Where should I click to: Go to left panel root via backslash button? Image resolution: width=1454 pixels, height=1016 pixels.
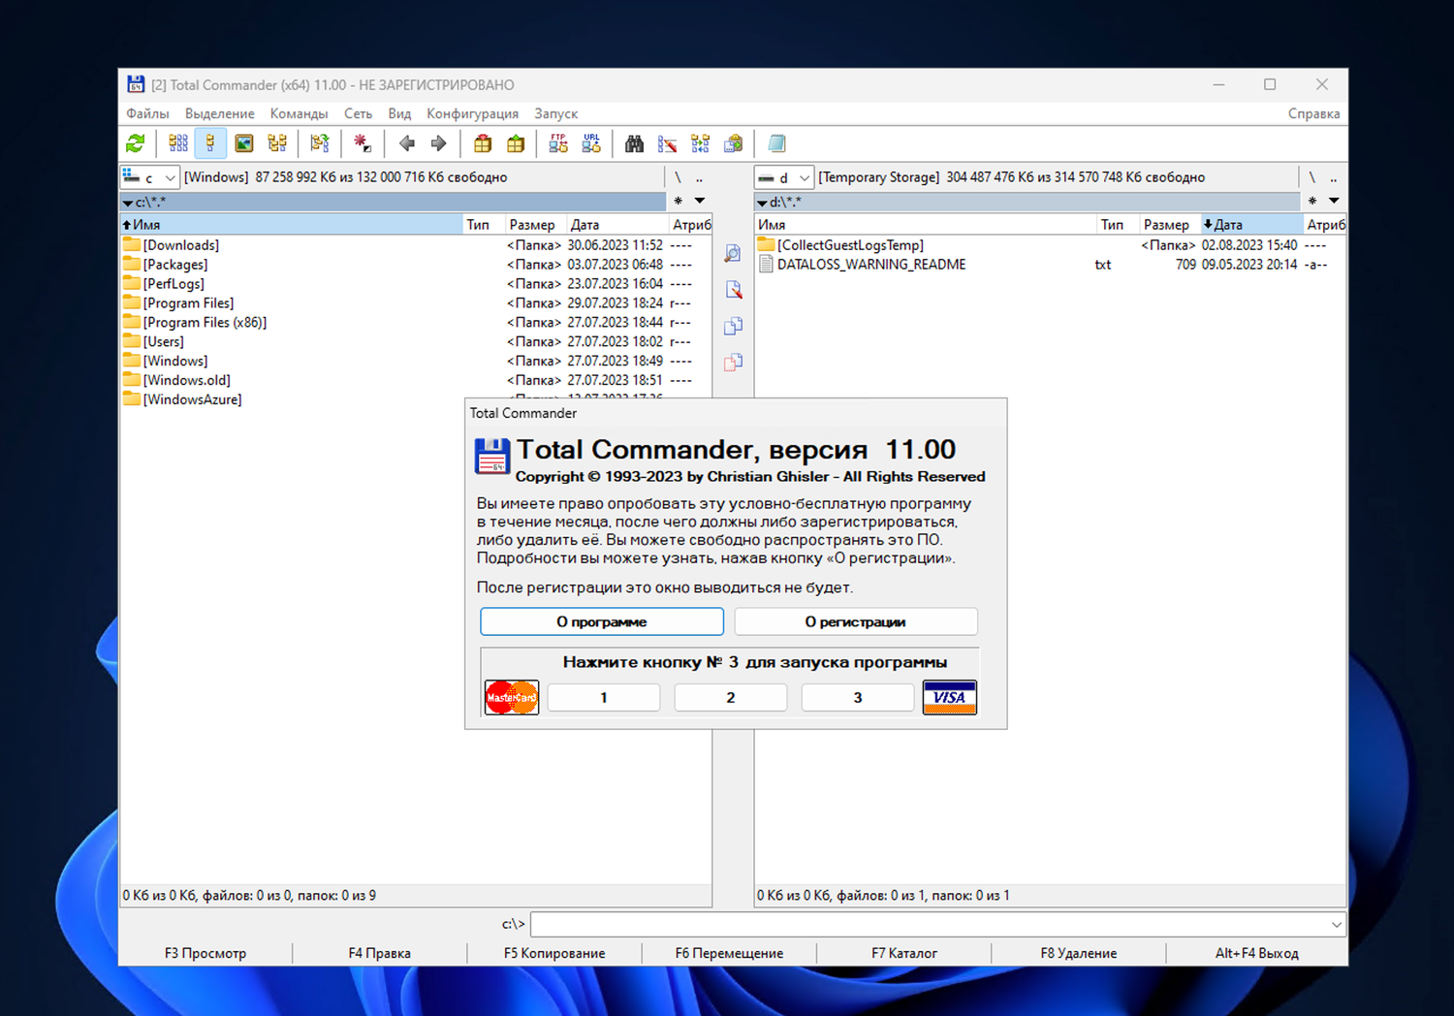pyautogui.click(x=678, y=177)
